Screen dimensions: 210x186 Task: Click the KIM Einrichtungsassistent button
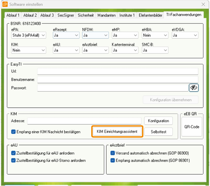click(x=117, y=132)
